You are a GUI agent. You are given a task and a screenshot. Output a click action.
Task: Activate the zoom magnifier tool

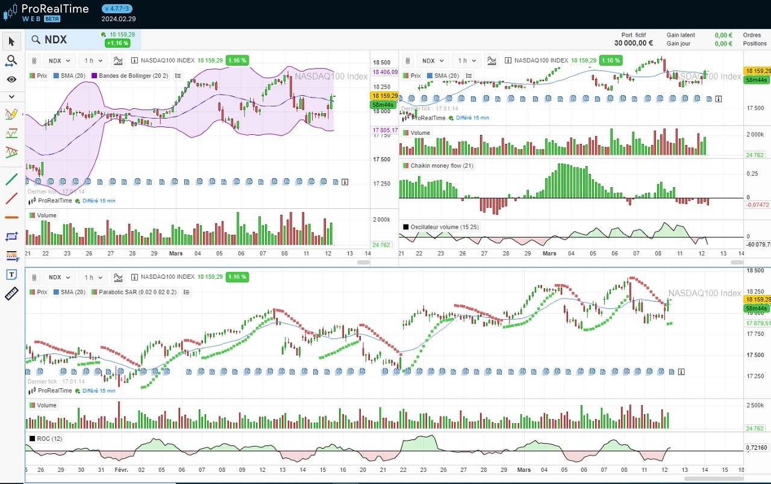tap(11, 61)
